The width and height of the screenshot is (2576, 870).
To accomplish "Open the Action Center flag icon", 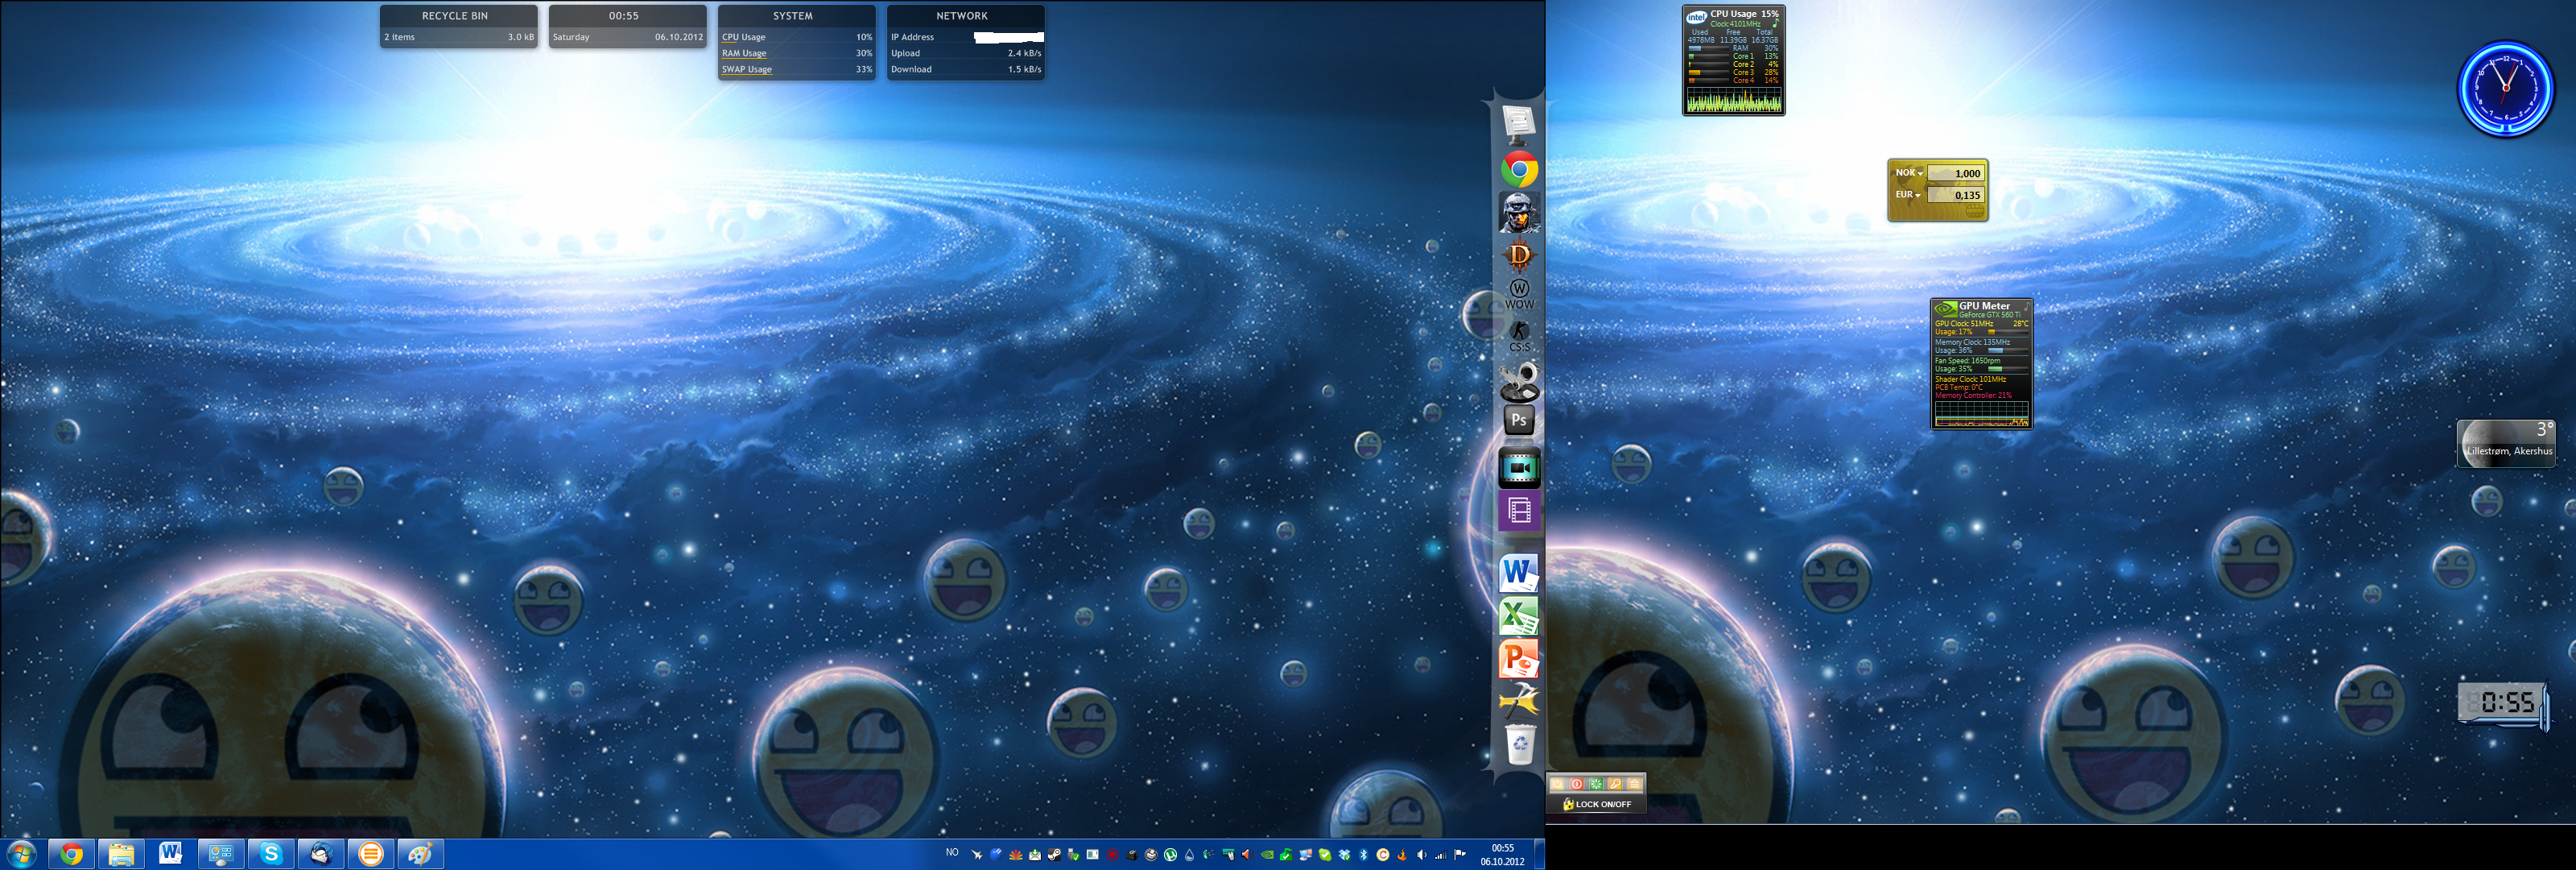I will pos(1460,855).
